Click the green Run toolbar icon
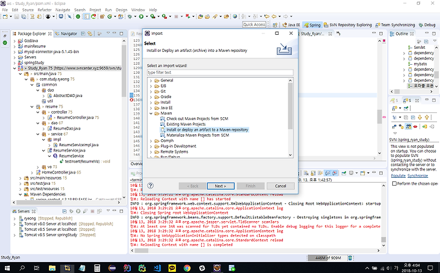This screenshot has height=273, width=440. 141,16
